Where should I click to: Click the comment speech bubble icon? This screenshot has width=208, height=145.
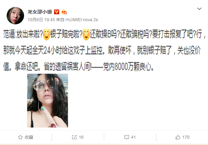coord(126,137)
